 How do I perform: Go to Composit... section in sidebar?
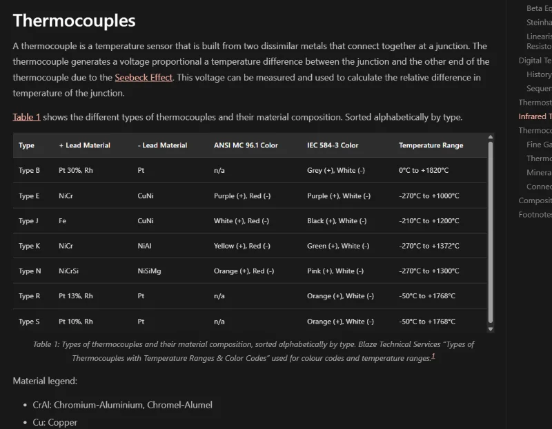coord(535,200)
